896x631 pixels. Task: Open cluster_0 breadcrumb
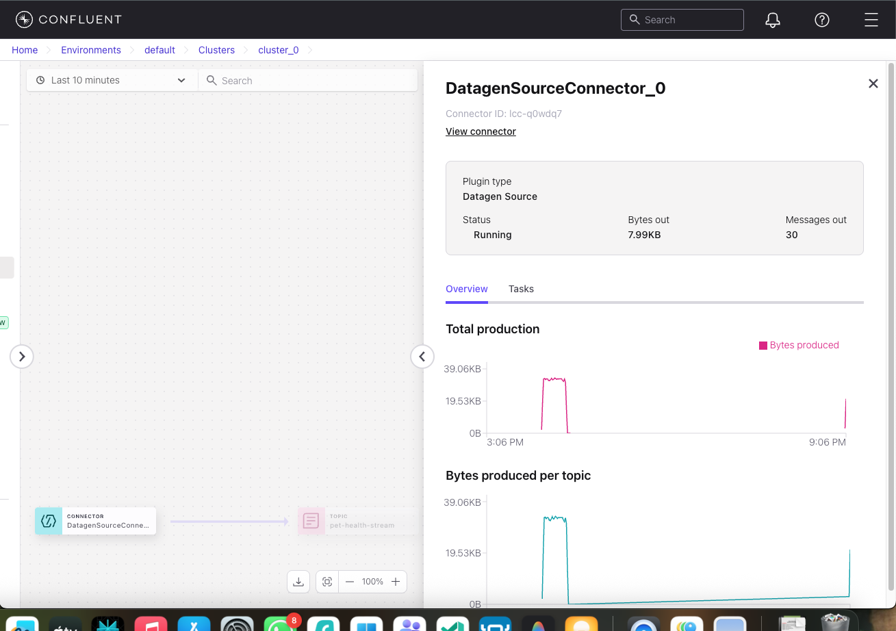279,50
